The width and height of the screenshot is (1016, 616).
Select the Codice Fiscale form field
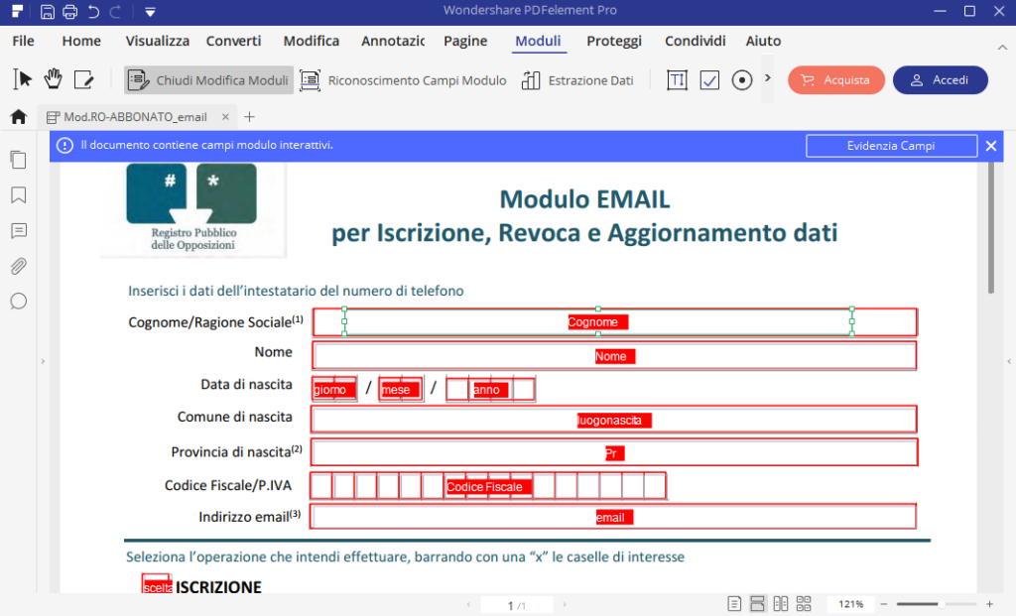coord(488,486)
